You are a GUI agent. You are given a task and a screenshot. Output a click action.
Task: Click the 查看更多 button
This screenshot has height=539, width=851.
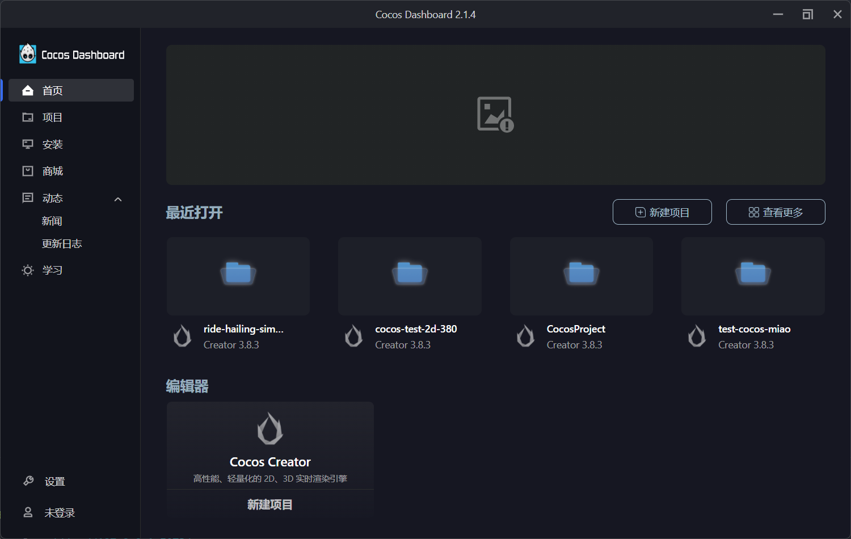pos(776,212)
